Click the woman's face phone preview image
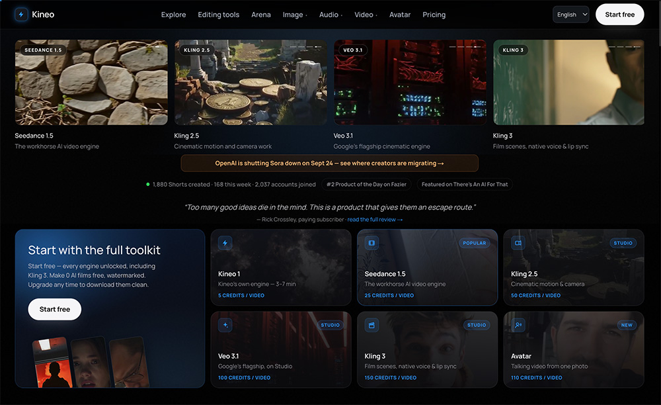 tap(90, 363)
